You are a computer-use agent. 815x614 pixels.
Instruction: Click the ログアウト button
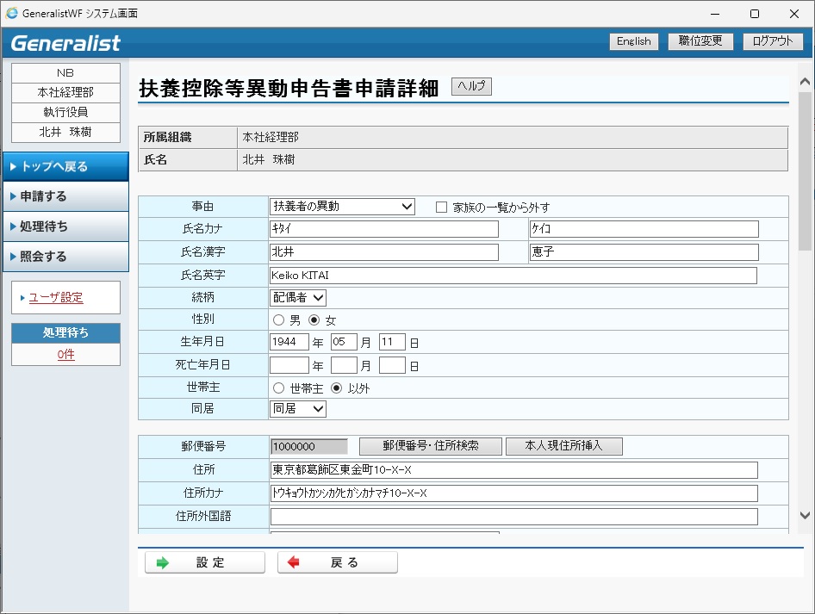(x=773, y=41)
